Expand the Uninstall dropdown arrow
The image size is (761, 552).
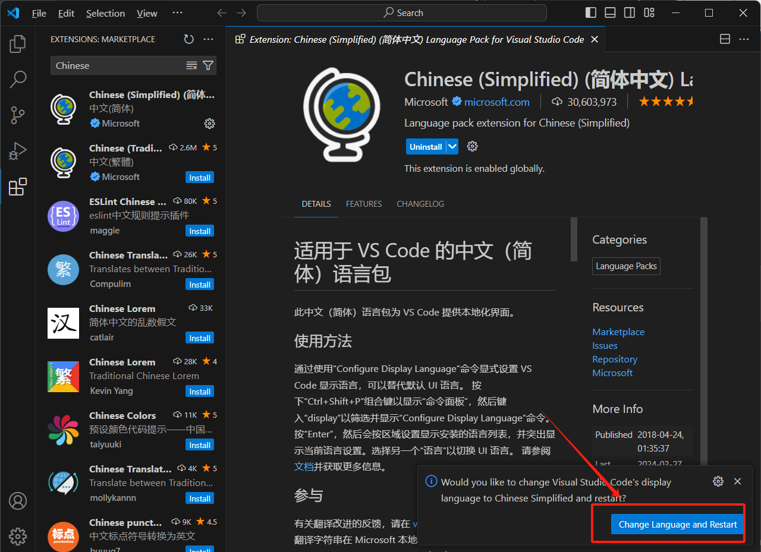point(452,147)
